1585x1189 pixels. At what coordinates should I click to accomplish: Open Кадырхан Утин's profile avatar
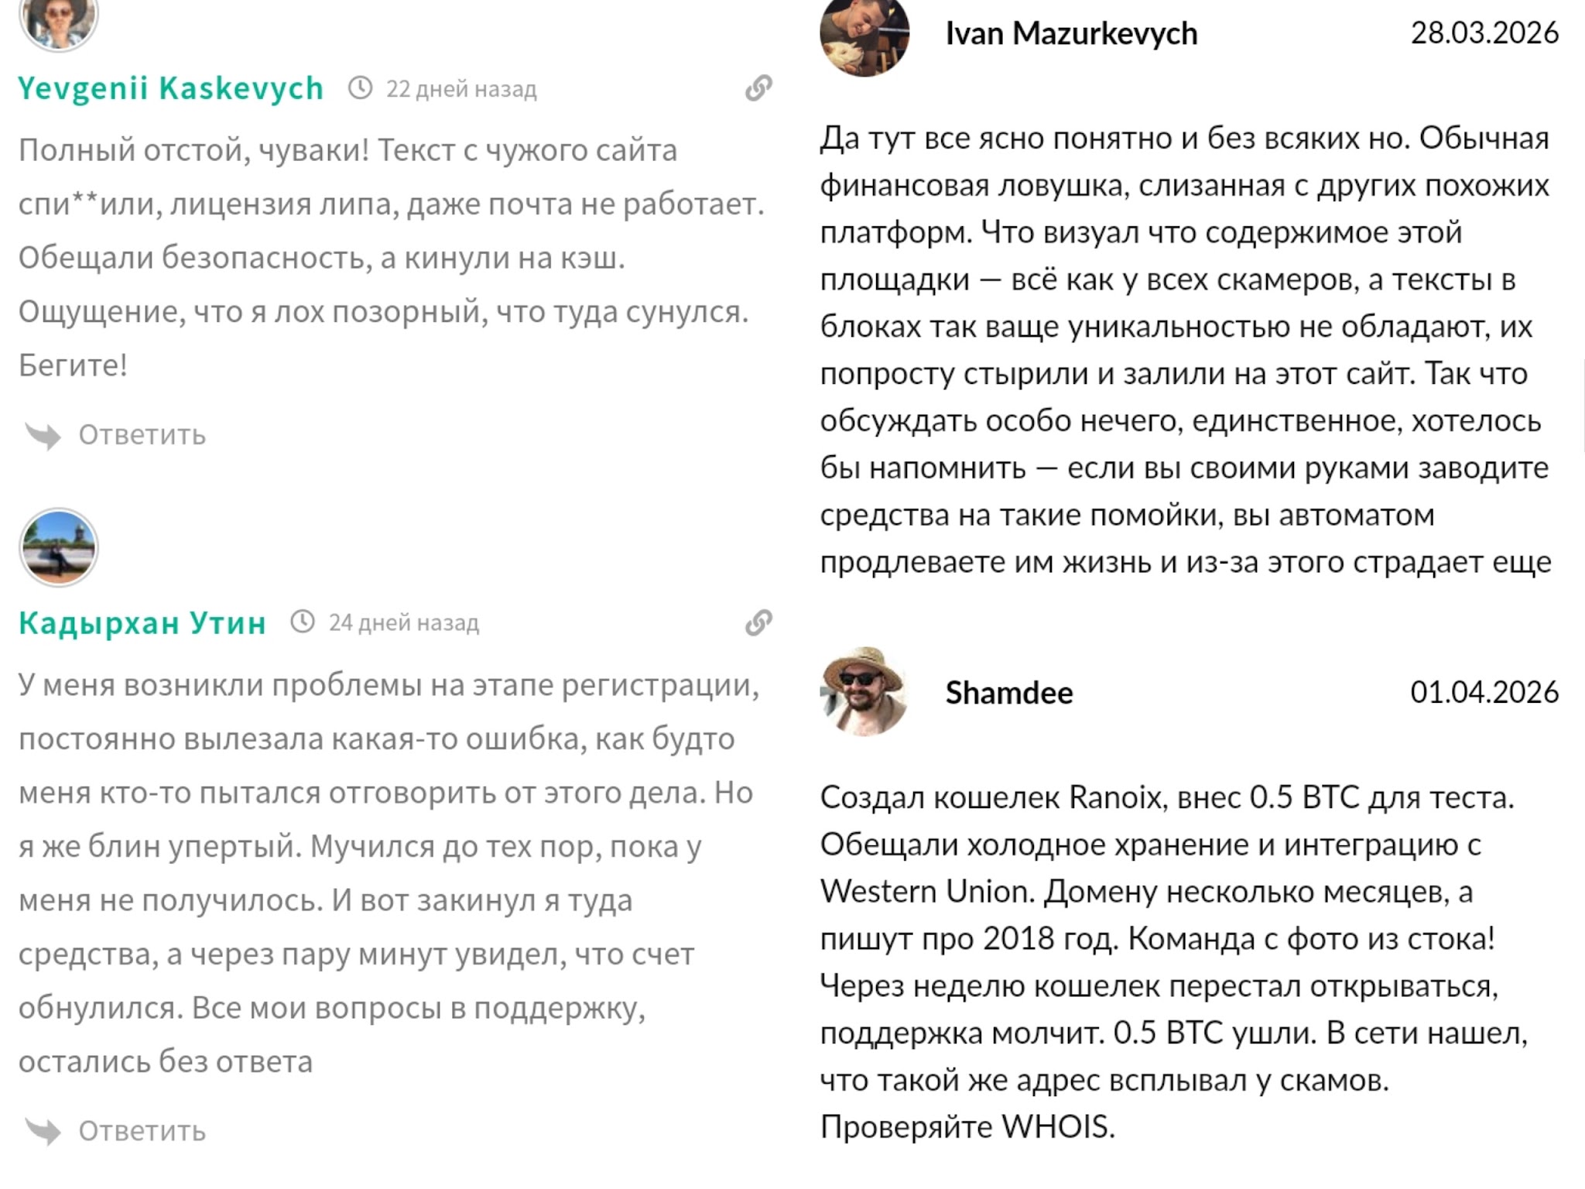coord(59,547)
